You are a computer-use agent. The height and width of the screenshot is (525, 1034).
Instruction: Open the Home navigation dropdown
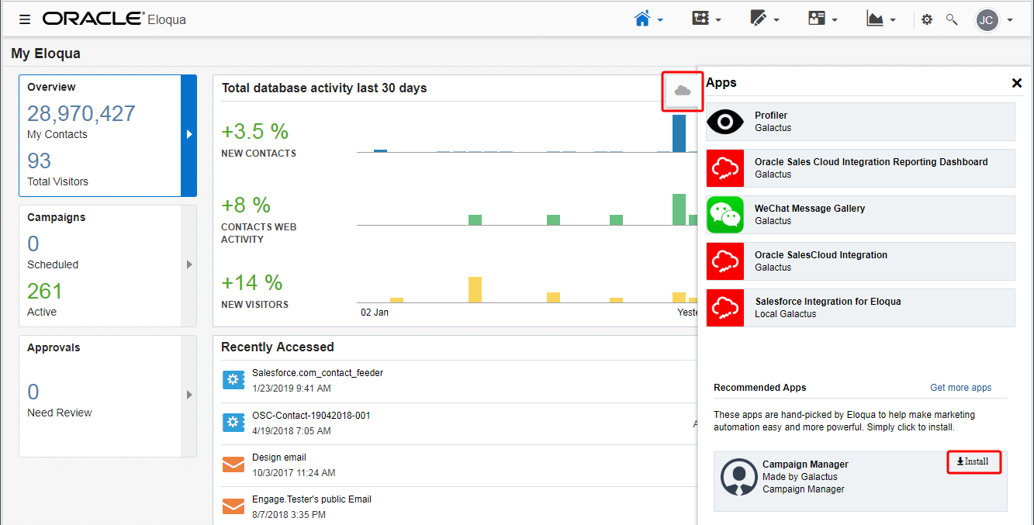pos(648,19)
